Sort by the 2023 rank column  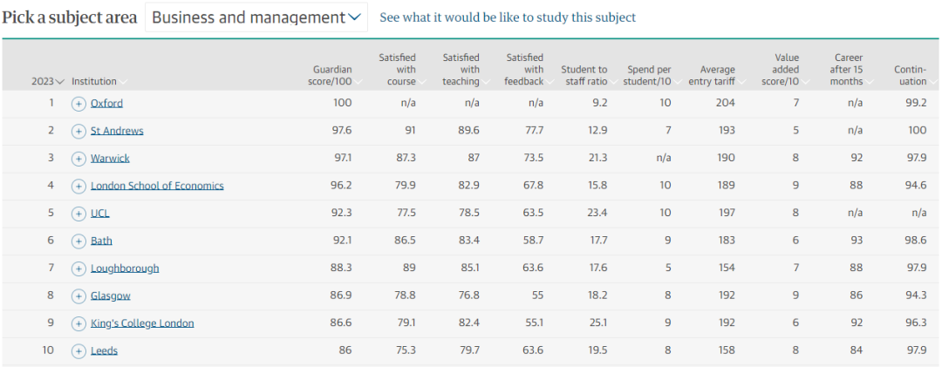[48, 81]
